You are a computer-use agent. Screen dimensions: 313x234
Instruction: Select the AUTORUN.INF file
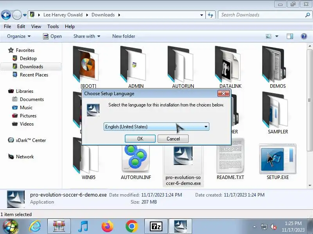click(136, 162)
